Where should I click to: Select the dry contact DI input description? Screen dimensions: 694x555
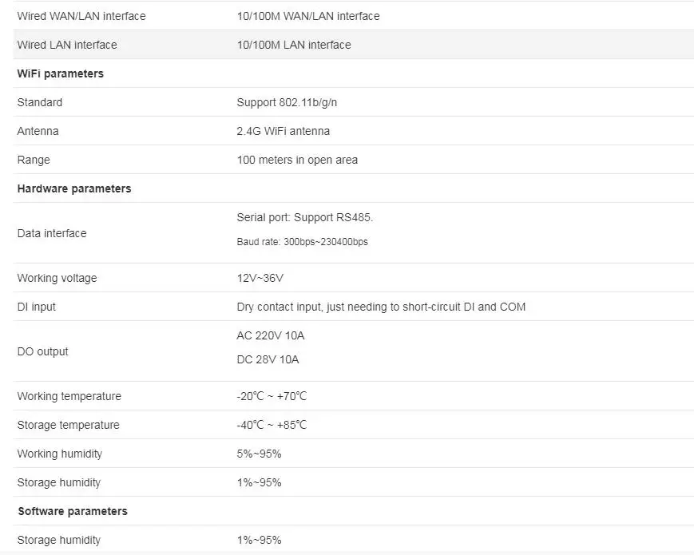tap(381, 307)
